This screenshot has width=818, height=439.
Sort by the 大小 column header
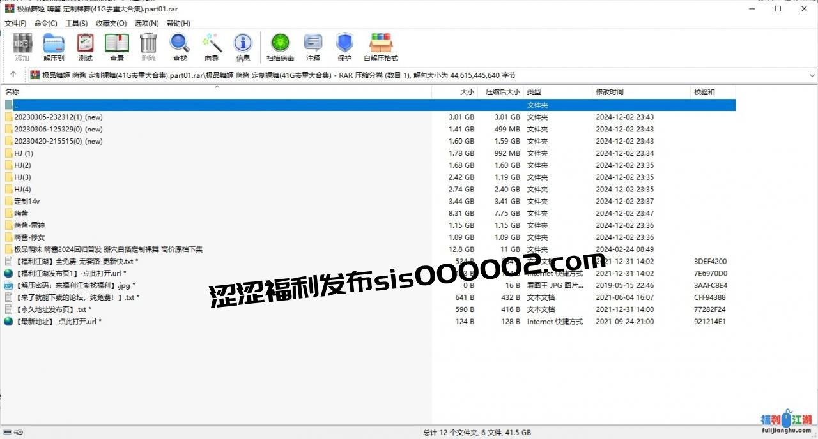click(455, 92)
